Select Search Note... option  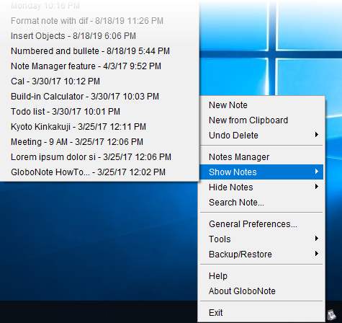261,203
